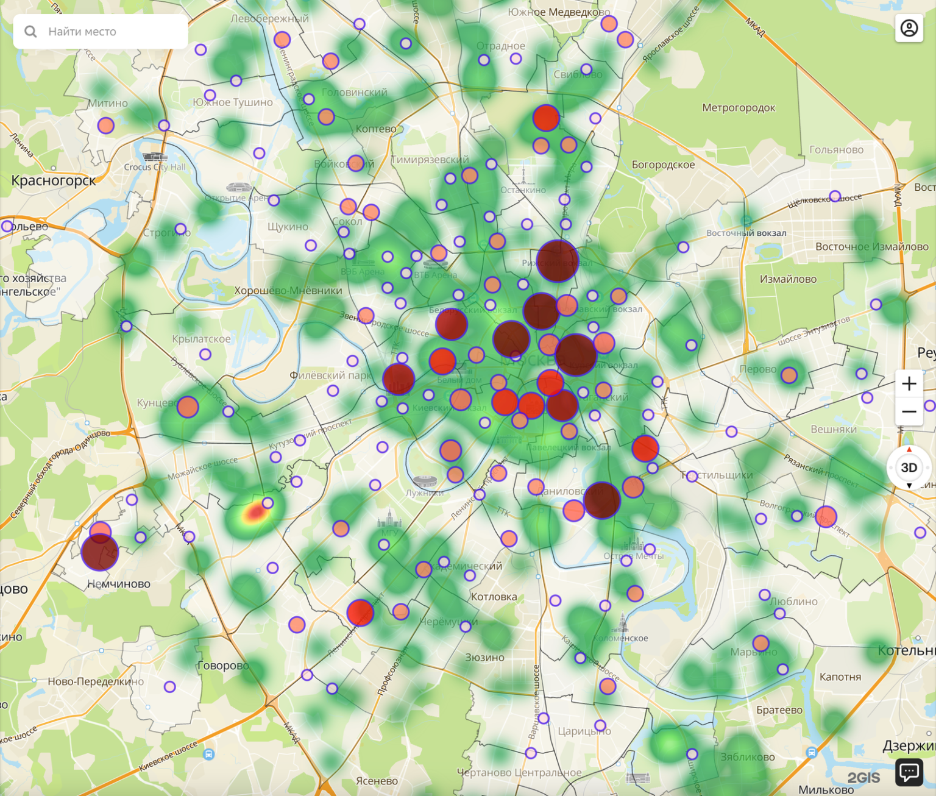
Task: Click the bus stop icon near Зябликово
Action: coord(811,753)
